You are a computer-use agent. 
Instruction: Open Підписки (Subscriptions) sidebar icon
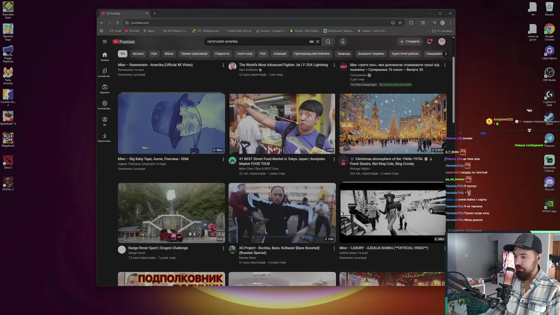pos(105,89)
